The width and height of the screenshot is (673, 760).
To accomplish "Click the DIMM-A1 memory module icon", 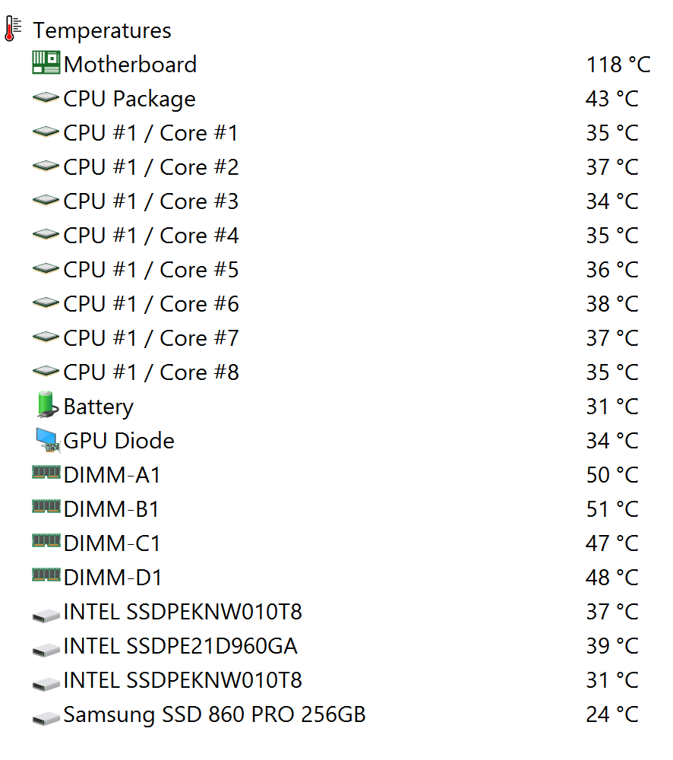I will (46, 473).
